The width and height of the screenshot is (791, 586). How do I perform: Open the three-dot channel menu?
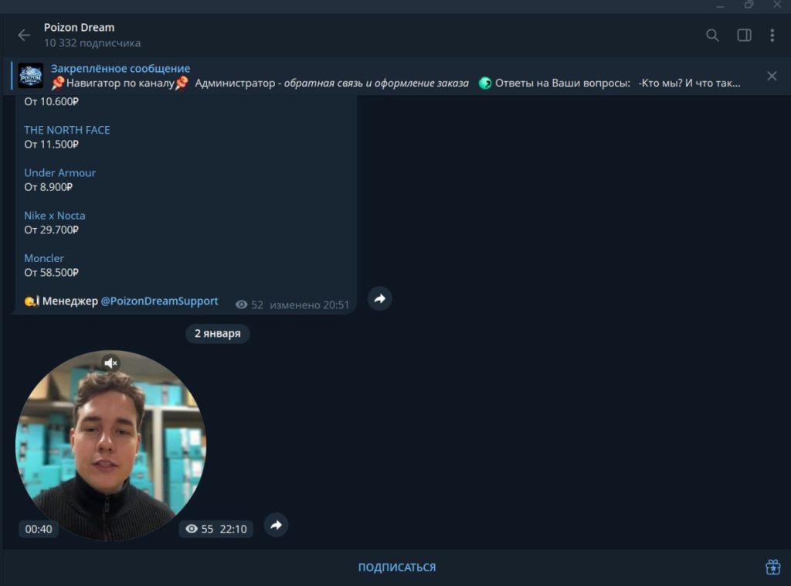[772, 35]
